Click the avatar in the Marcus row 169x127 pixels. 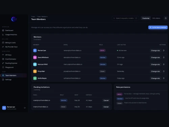pyautogui.click(x=35, y=64)
